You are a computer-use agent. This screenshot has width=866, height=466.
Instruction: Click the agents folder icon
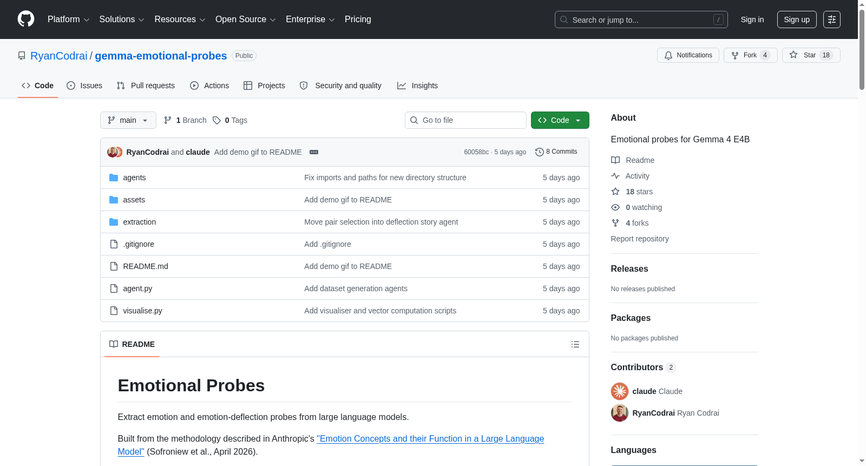pos(114,178)
